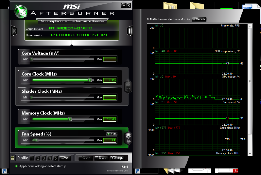Click the MSI Graphics Card Performance Booster caption
This screenshot has width=261, height=175.
tap(72, 21)
